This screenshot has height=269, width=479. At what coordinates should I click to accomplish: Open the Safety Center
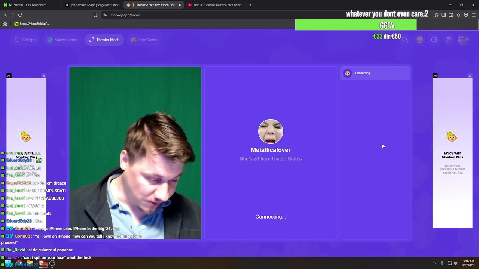(x=62, y=40)
